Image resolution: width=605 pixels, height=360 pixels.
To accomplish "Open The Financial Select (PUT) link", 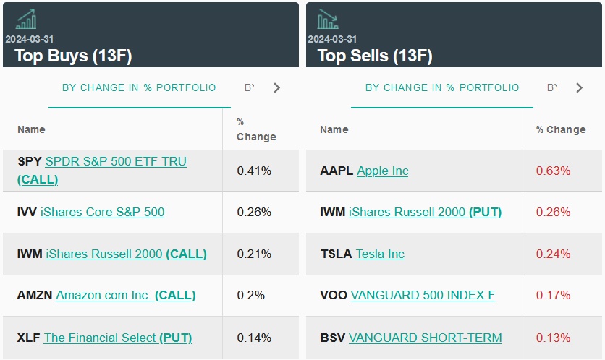I will [117, 338].
